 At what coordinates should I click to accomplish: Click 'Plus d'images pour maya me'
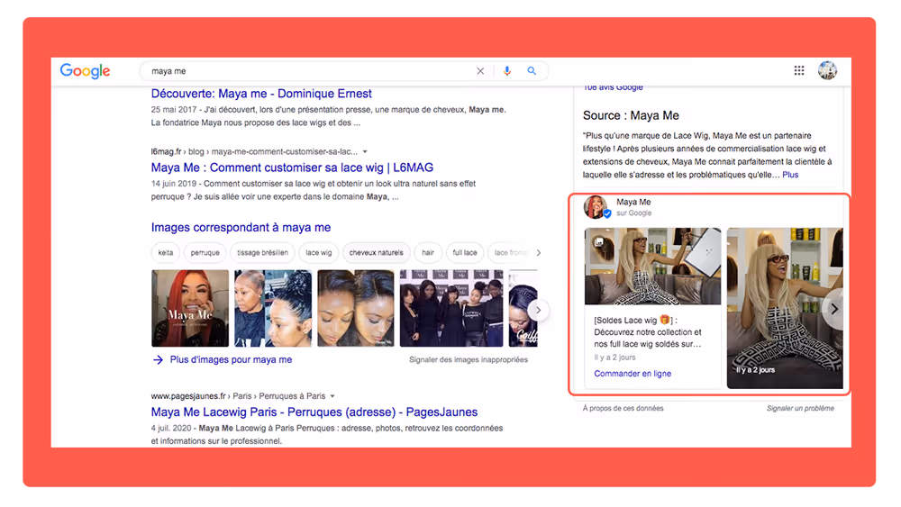(231, 360)
